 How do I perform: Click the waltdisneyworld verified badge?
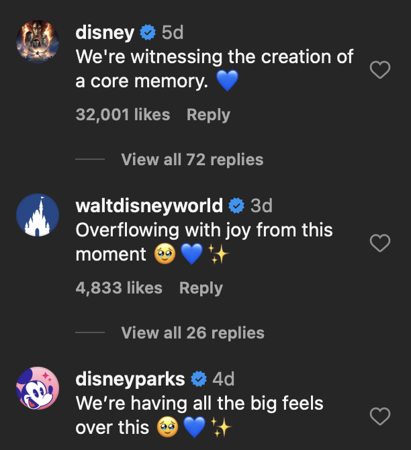tap(236, 206)
